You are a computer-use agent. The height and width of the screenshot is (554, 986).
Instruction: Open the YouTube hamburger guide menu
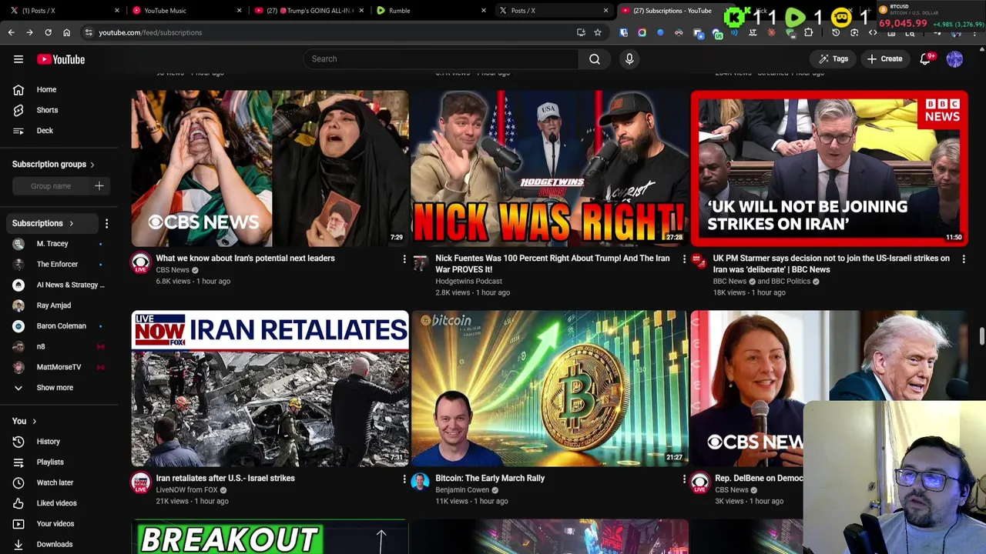click(x=18, y=59)
